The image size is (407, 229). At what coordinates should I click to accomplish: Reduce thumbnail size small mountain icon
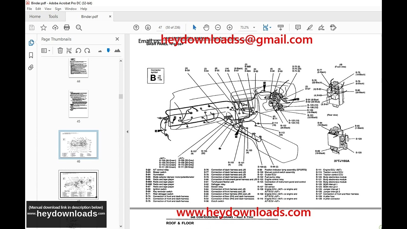(x=100, y=51)
